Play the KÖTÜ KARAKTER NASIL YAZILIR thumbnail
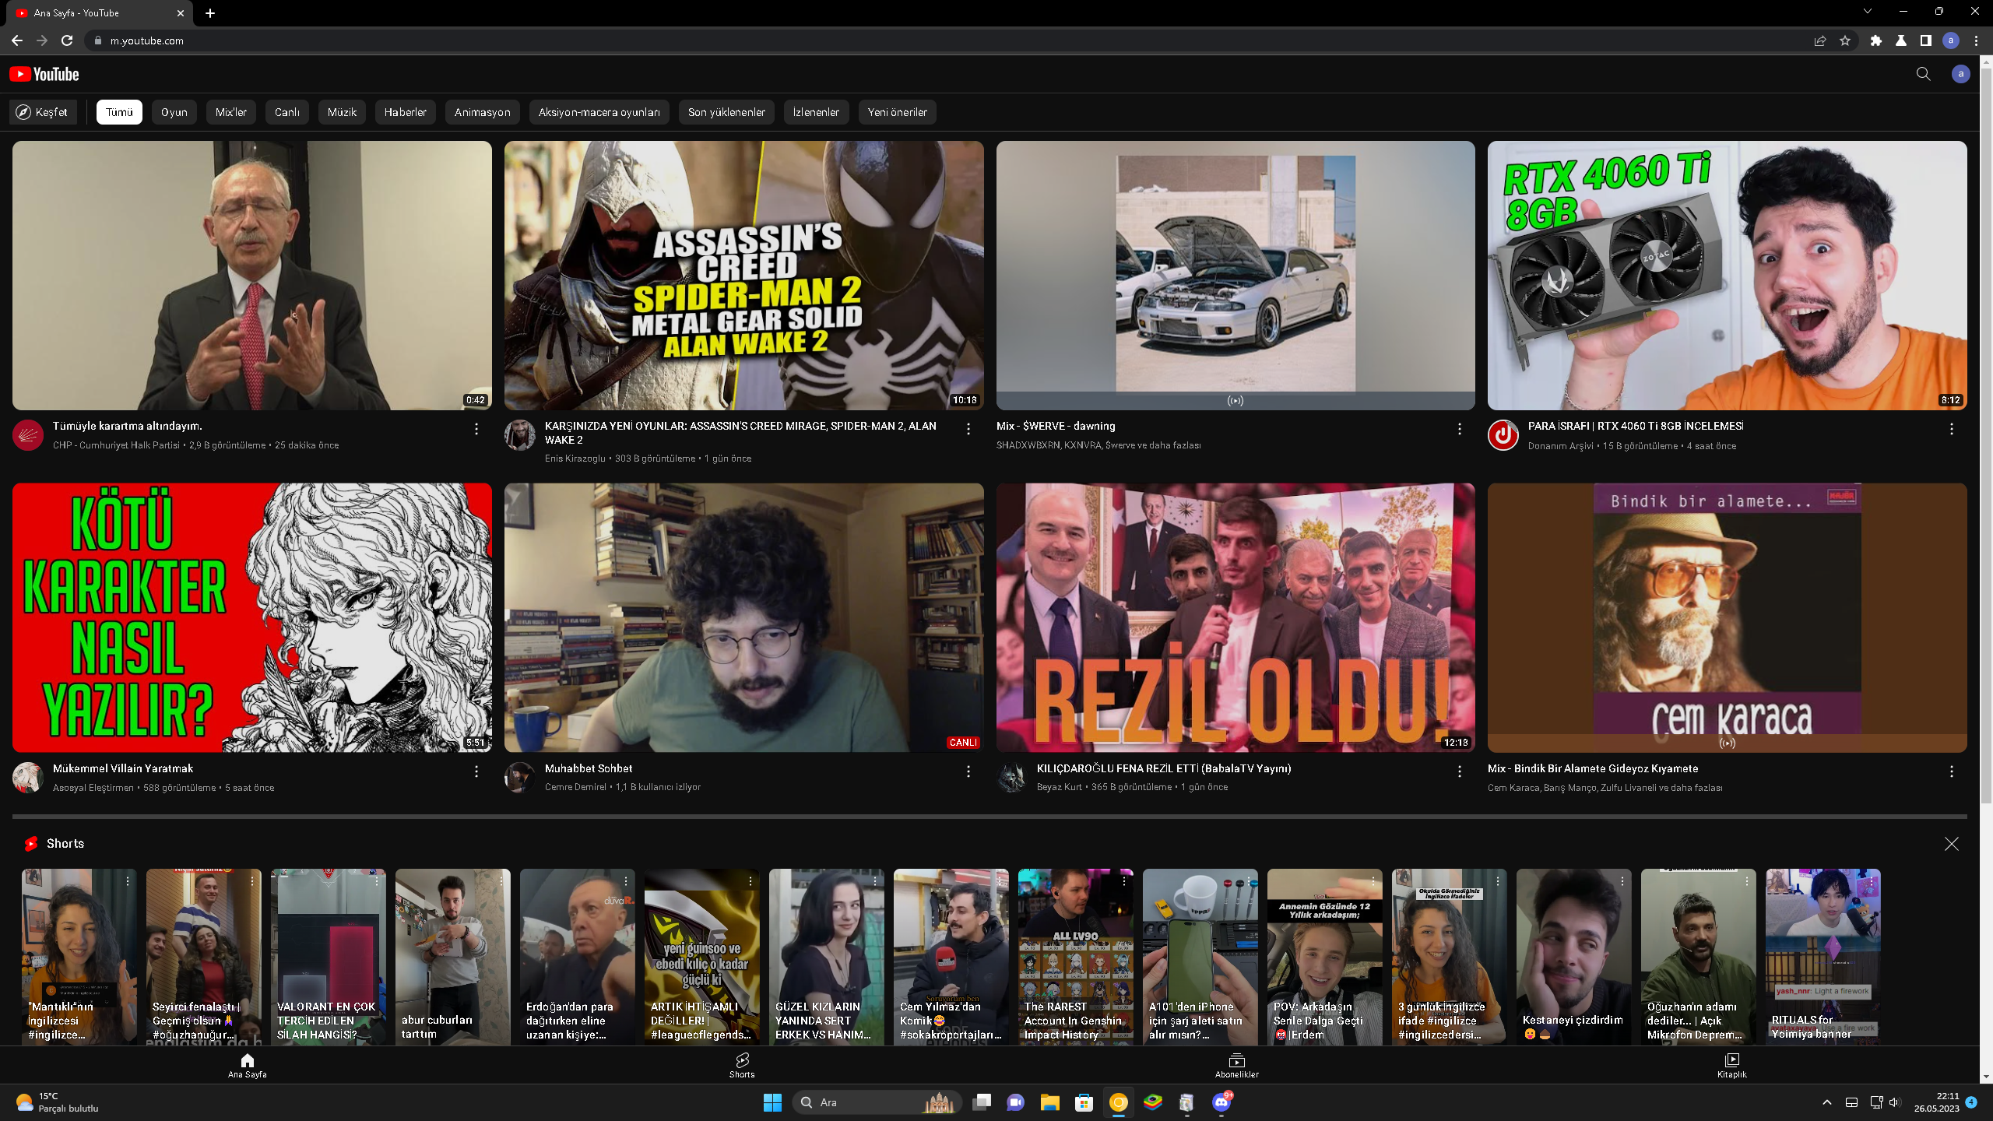 [x=252, y=618]
